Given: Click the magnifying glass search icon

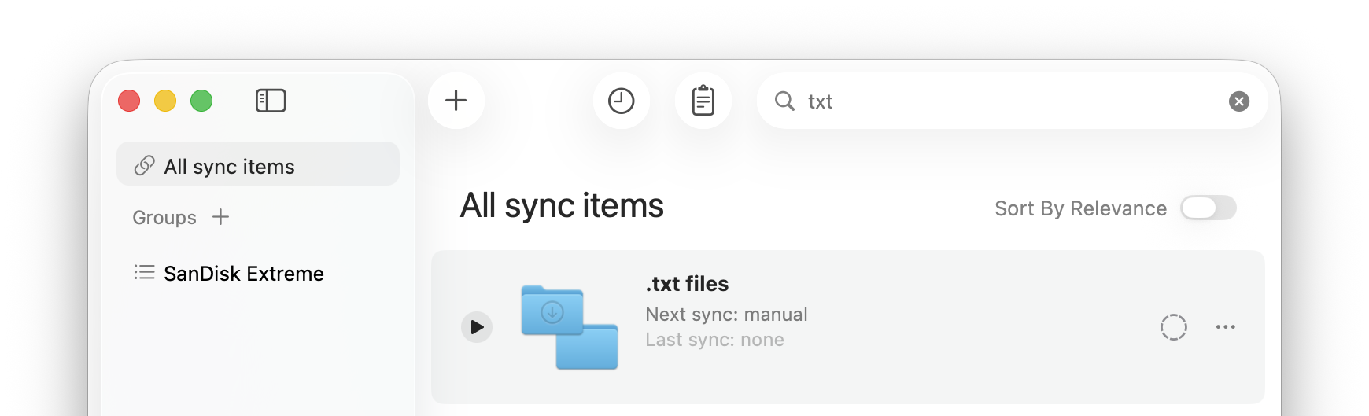Looking at the screenshot, I should [x=784, y=101].
